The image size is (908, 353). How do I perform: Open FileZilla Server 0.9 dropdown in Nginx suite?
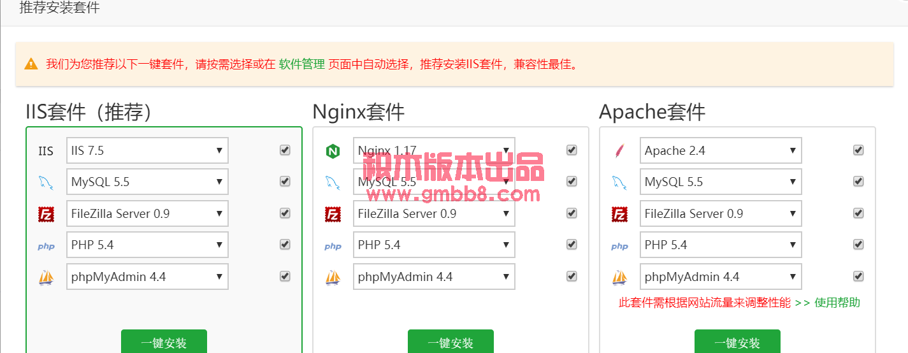pyautogui.click(x=434, y=213)
